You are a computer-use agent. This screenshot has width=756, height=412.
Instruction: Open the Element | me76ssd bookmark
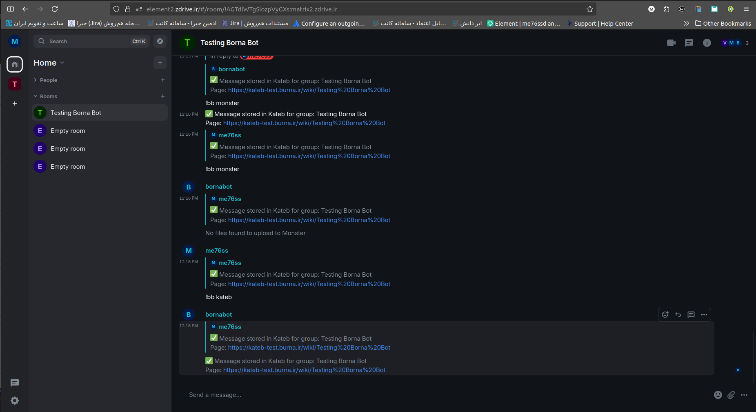[524, 23]
